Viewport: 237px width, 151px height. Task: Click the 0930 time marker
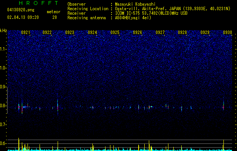(x=228, y=32)
